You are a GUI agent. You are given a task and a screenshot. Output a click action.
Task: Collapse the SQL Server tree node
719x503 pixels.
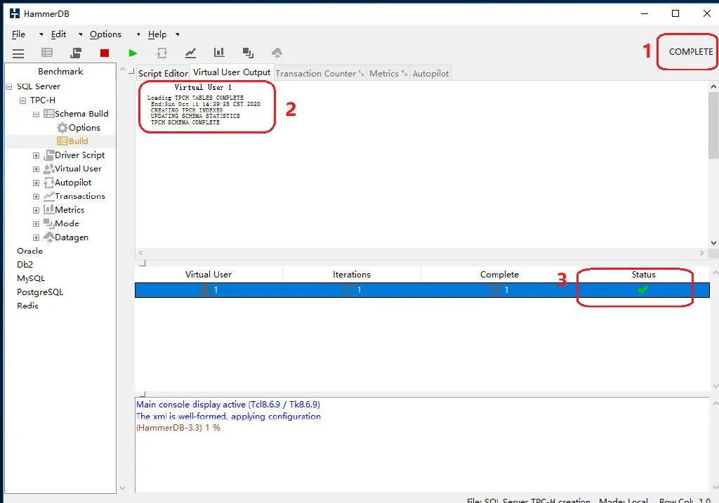click(8, 86)
